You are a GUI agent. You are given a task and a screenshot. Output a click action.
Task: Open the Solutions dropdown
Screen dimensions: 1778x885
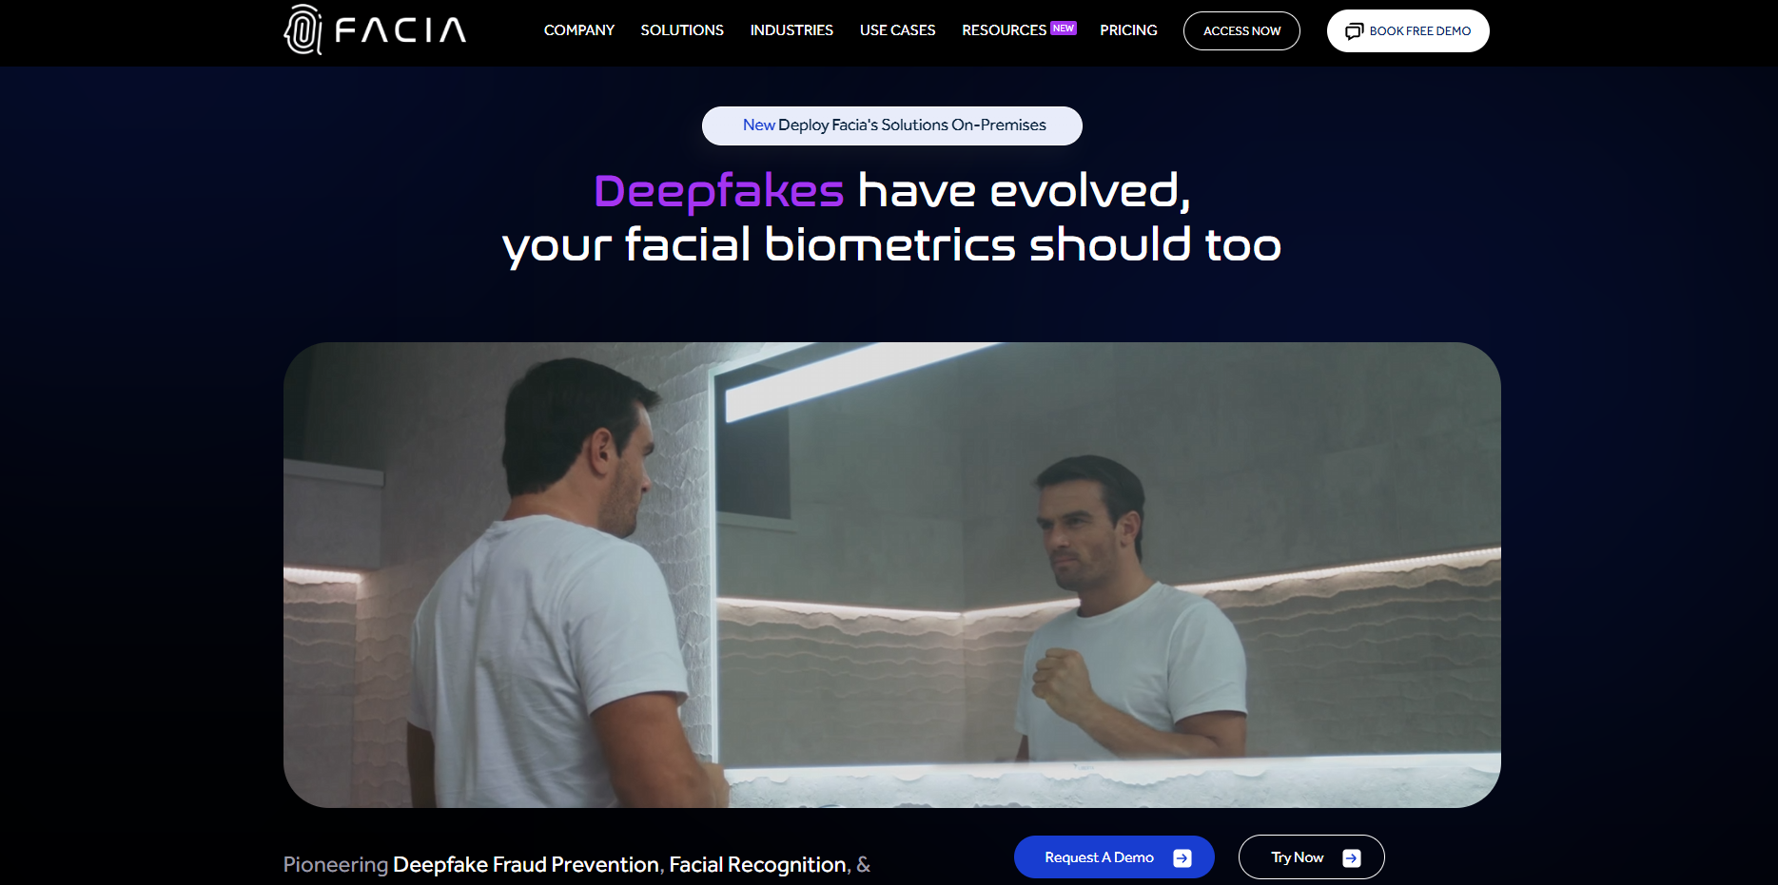(x=681, y=29)
